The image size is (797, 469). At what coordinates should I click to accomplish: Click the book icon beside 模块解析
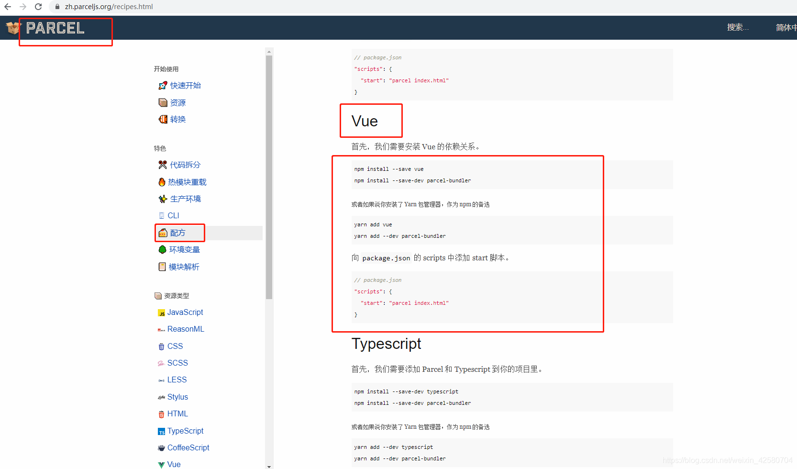pyautogui.click(x=162, y=267)
